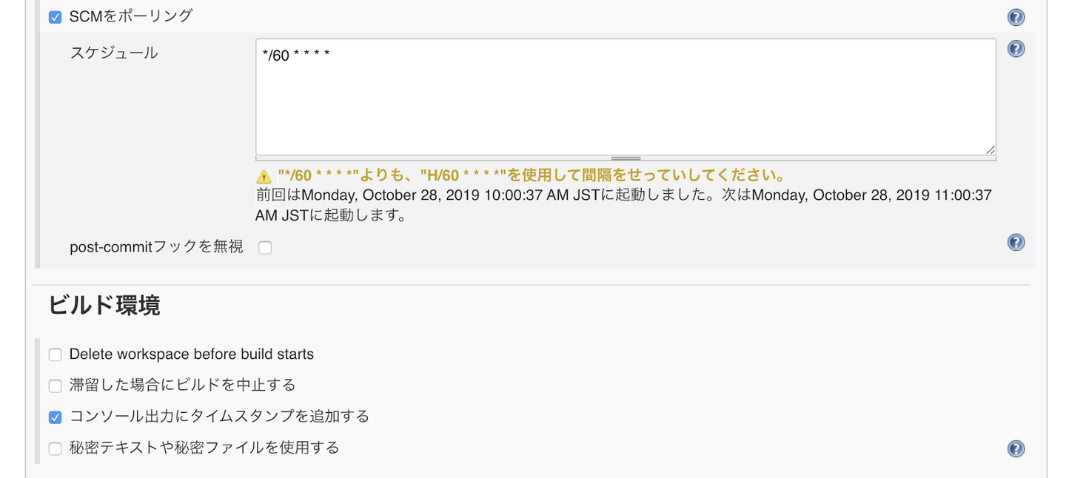Disable the コンソール出力にタイムスタンプを追加する checkbox
The width and height of the screenshot is (1066, 478).
pyautogui.click(x=56, y=417)
